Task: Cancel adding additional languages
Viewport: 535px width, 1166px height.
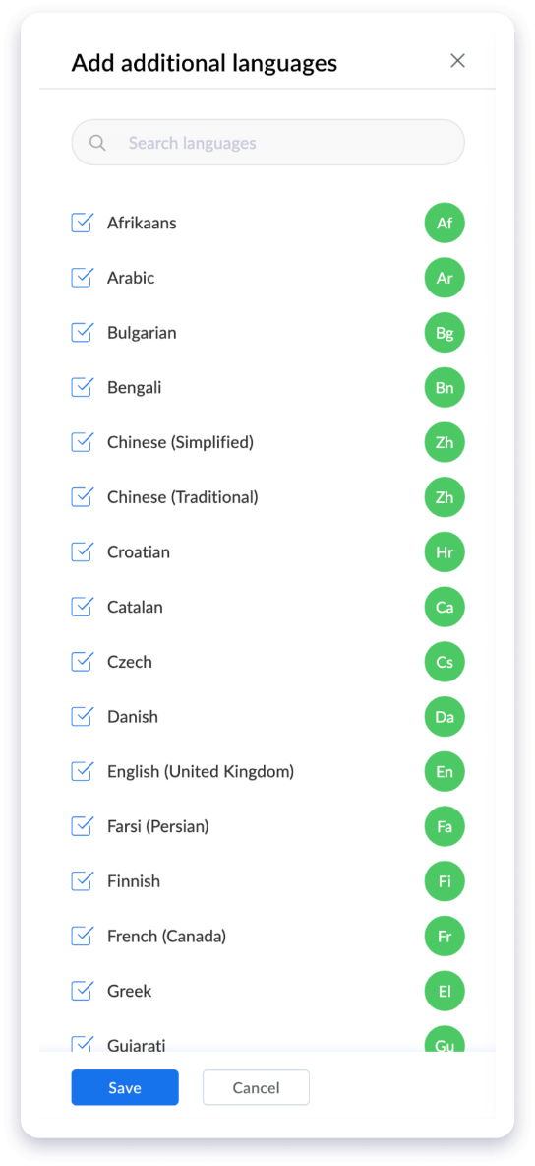Action: 257,1087
